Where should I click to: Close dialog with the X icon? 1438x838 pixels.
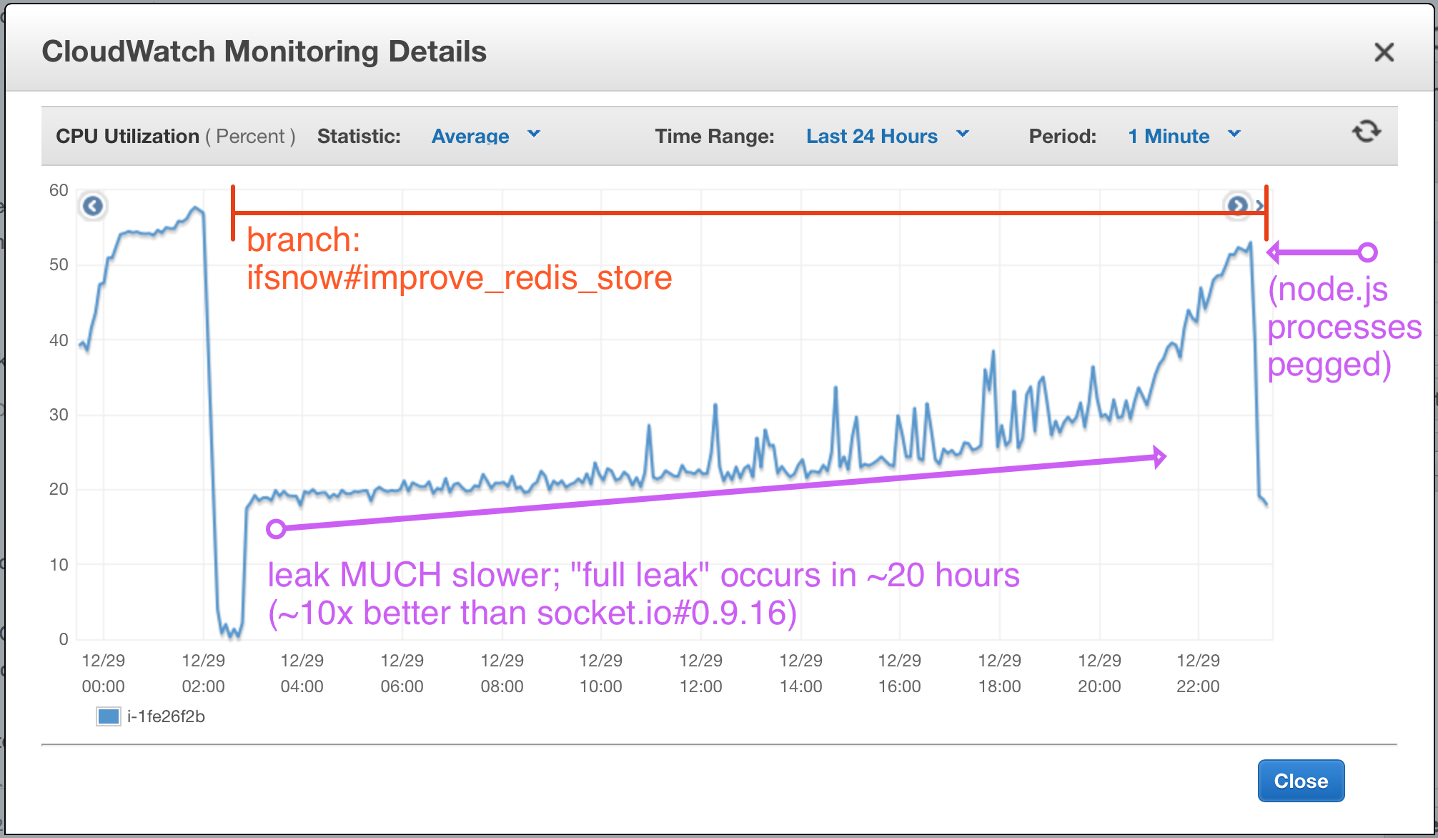point(1384,52)
